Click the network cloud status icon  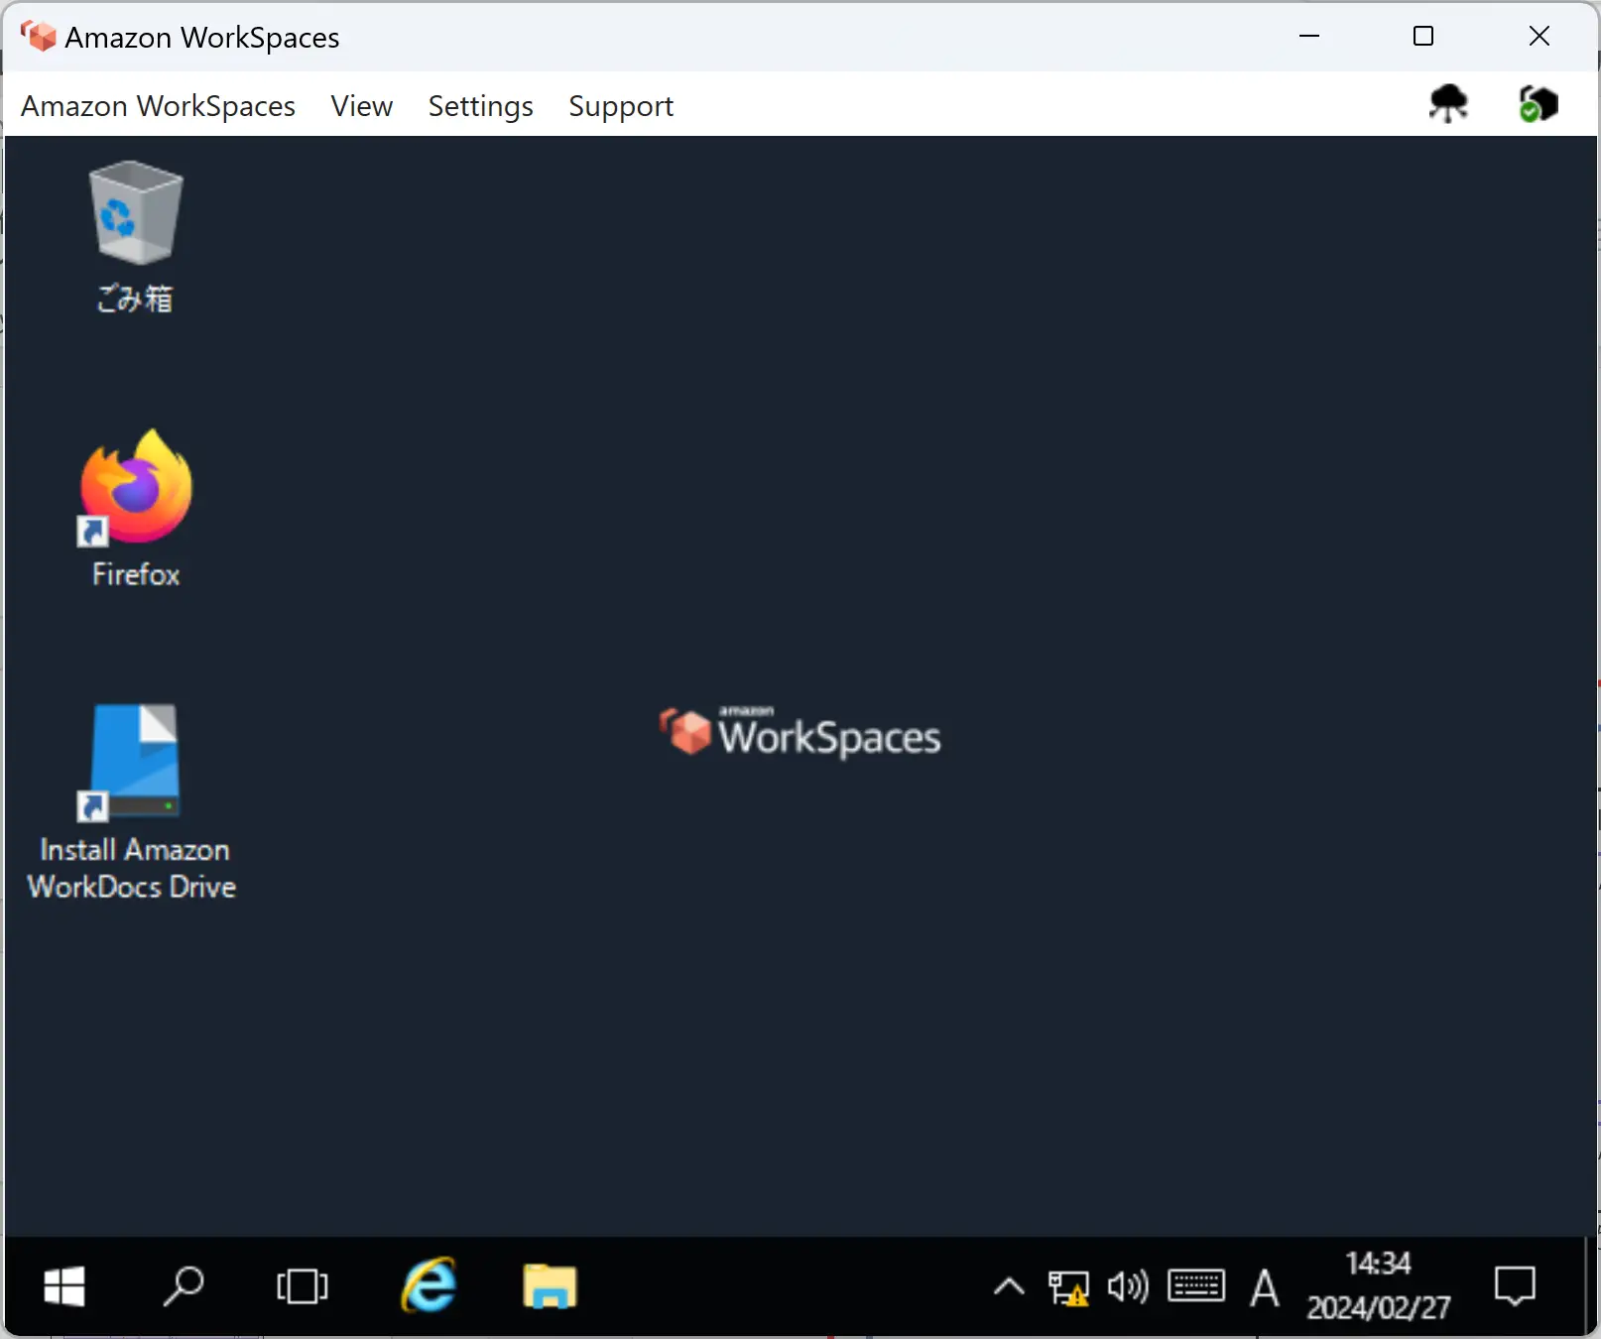click(1448, 103)
